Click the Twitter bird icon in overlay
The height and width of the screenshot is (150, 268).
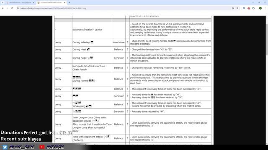(x=5, y=147)
